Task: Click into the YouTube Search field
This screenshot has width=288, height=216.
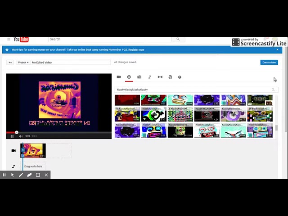Action: [110, 39]
